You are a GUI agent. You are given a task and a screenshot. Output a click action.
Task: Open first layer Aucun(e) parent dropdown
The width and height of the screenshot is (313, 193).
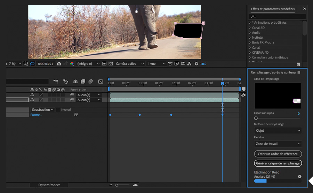click(89, 95)
